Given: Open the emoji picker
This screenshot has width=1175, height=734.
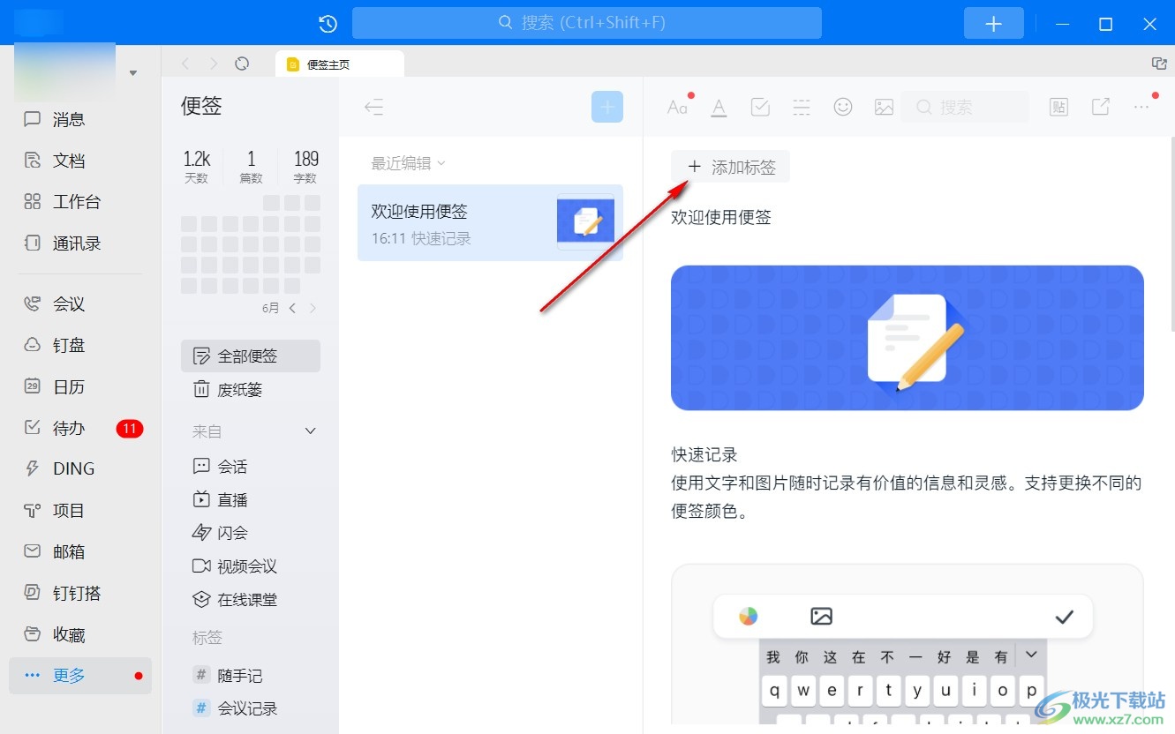Looking at the screenshot, I should click(x=843, y=107).
